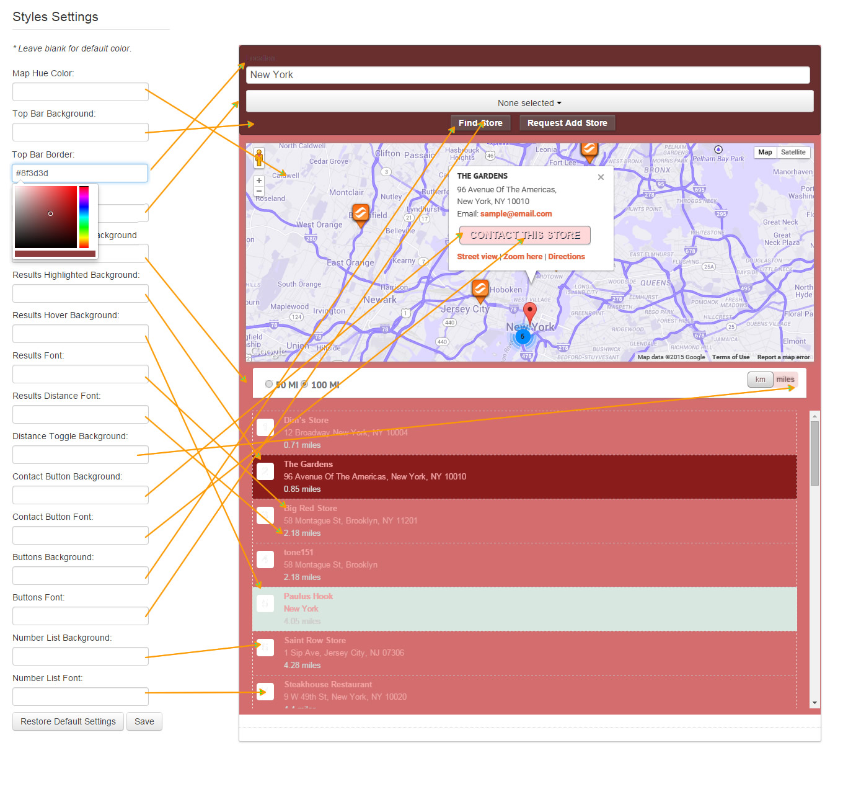Click the Find Store button
Screen dimensions: 843x789
(480, 122)
